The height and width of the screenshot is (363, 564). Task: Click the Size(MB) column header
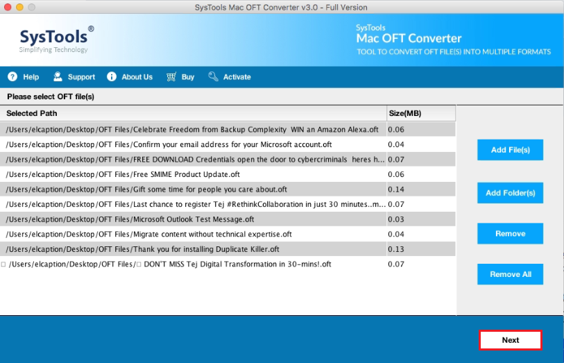(421, 113)
